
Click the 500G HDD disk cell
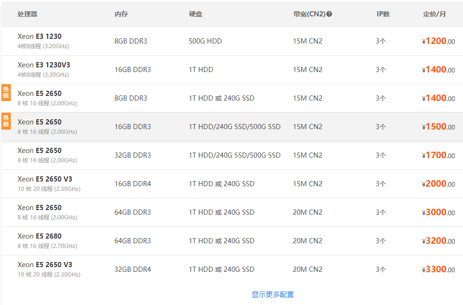point(205,41)
